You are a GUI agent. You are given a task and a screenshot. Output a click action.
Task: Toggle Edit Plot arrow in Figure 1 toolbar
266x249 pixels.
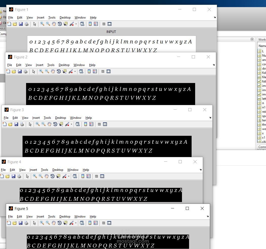pos(35,24)
